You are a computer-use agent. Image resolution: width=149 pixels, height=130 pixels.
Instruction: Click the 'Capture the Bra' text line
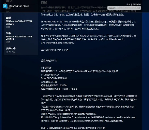point(57,43)
